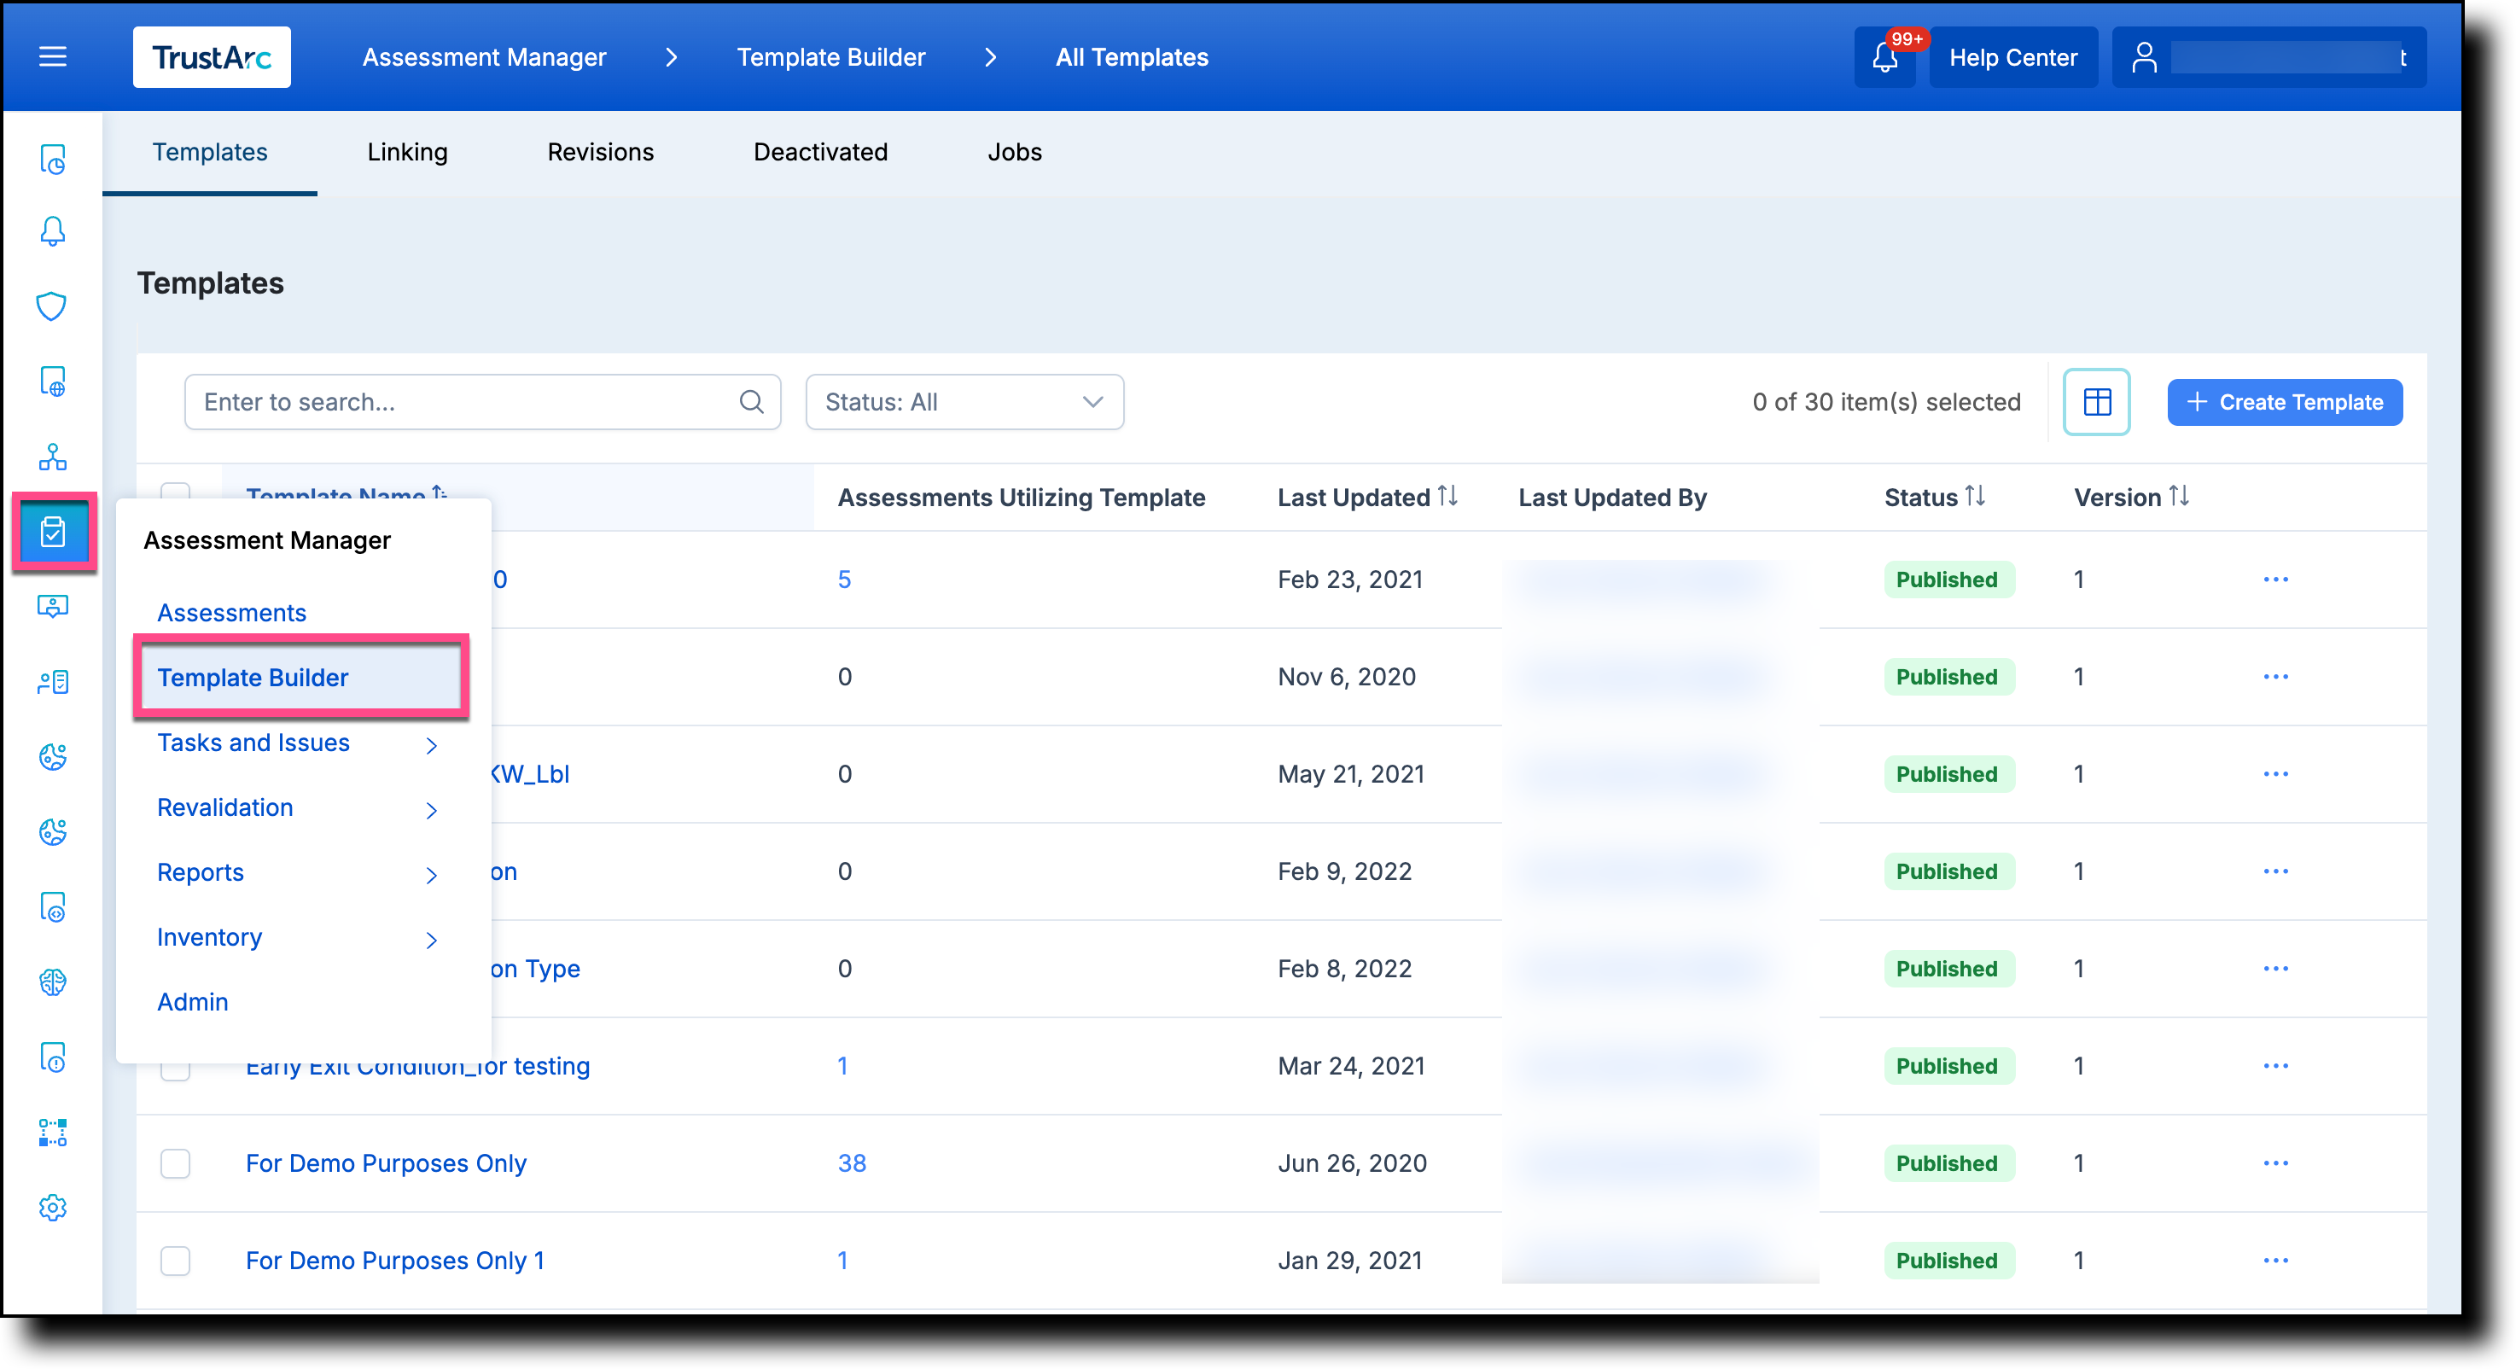The height and width of the screenshot is (1369, 2516).
Task: Open row actions for Nov 6, 2020 template
Action: [x=2274, y=677]
